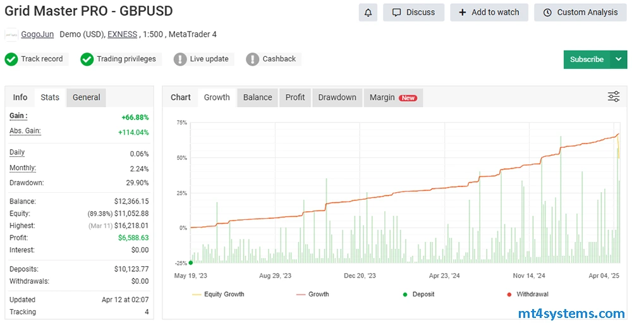
Task: Open the Drawdown chart tab
Action: 337,97
